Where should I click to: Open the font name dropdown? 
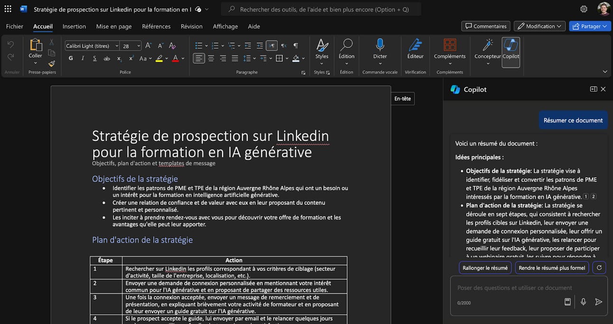coord(117,46)
